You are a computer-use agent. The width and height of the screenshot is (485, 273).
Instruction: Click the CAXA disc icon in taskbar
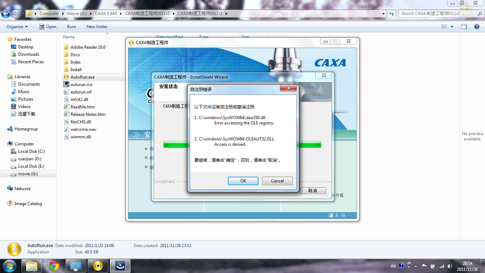pos(98,266)
